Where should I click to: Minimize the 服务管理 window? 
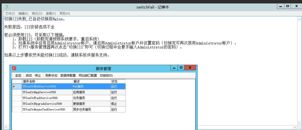tap(174, 68)
